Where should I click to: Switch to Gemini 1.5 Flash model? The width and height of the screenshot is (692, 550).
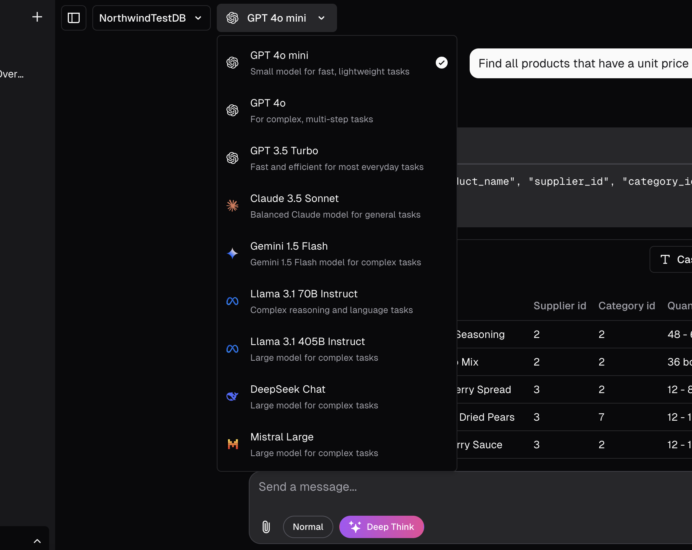pyautogui.click(x=337, y=254)
